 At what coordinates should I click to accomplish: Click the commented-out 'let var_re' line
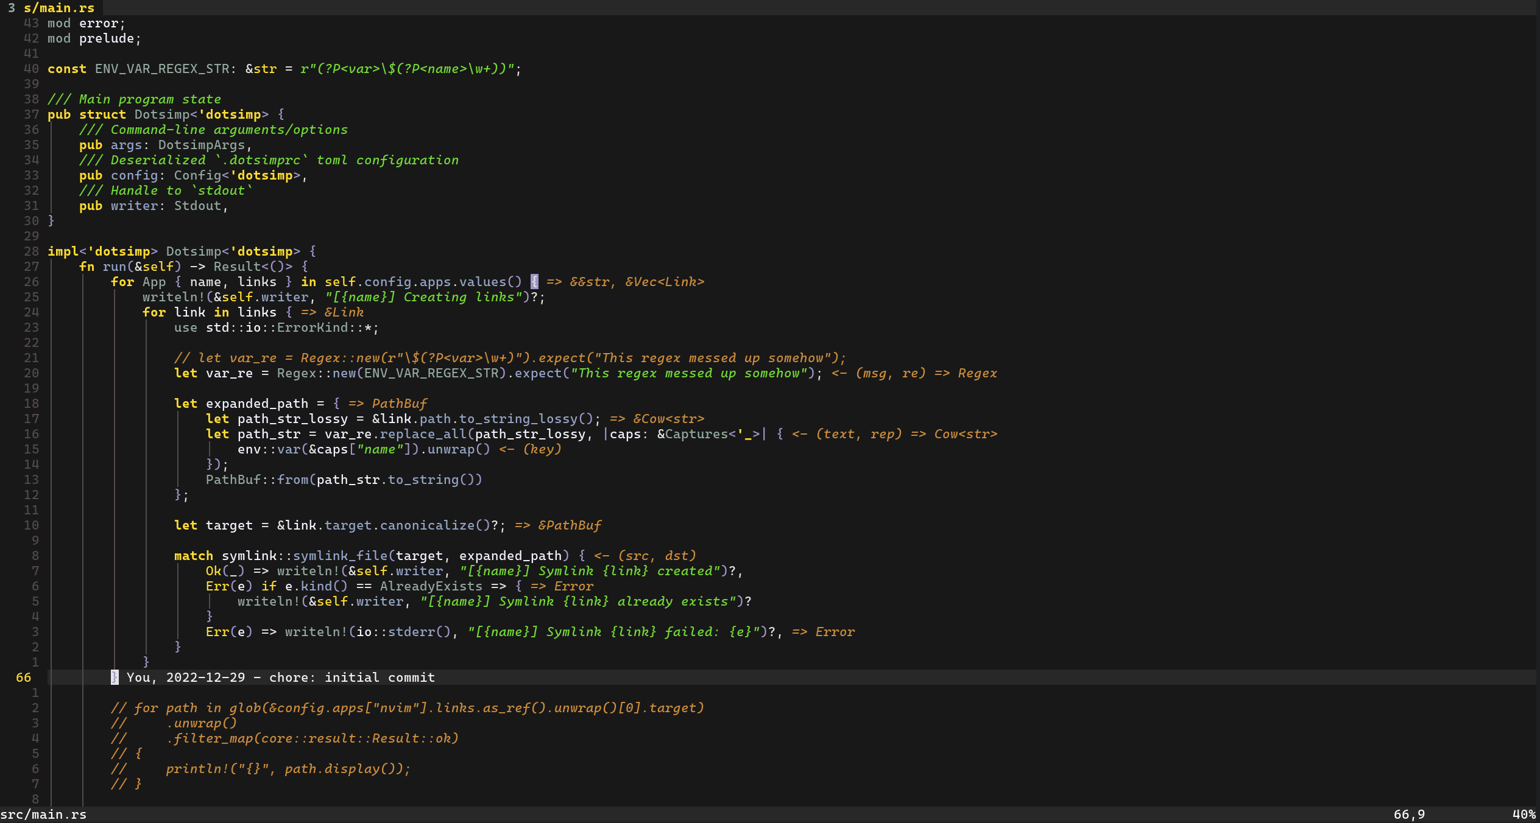point(510,358)
